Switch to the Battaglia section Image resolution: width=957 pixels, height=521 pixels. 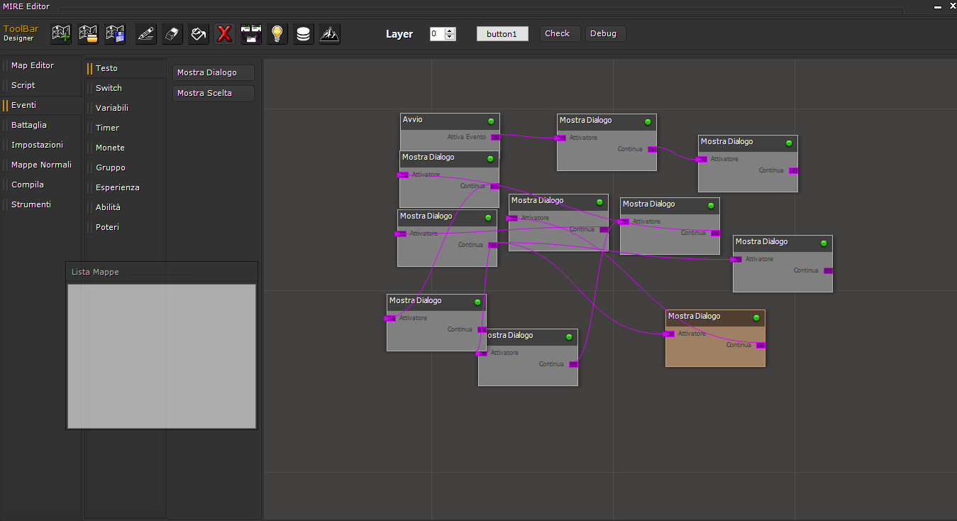coord(29,125)
